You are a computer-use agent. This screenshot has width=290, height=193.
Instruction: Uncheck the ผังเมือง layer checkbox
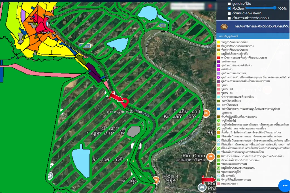(x=229, y=8)
